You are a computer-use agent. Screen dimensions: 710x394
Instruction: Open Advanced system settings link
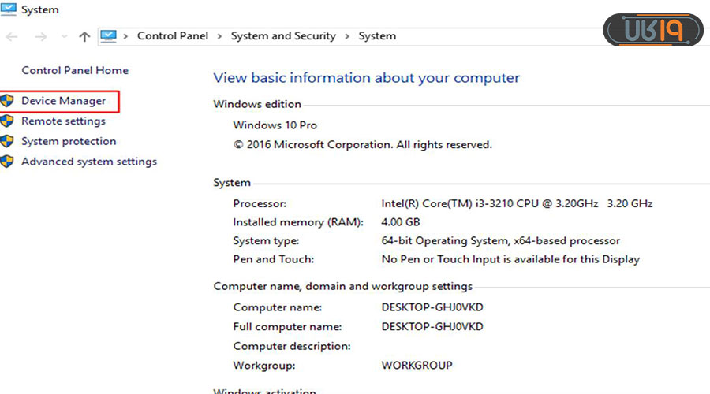(x=89, y=162)
